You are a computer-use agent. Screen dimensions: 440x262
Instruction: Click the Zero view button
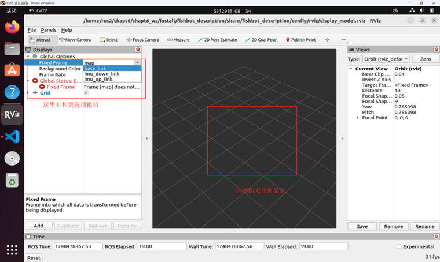click(x=426, y=59)
